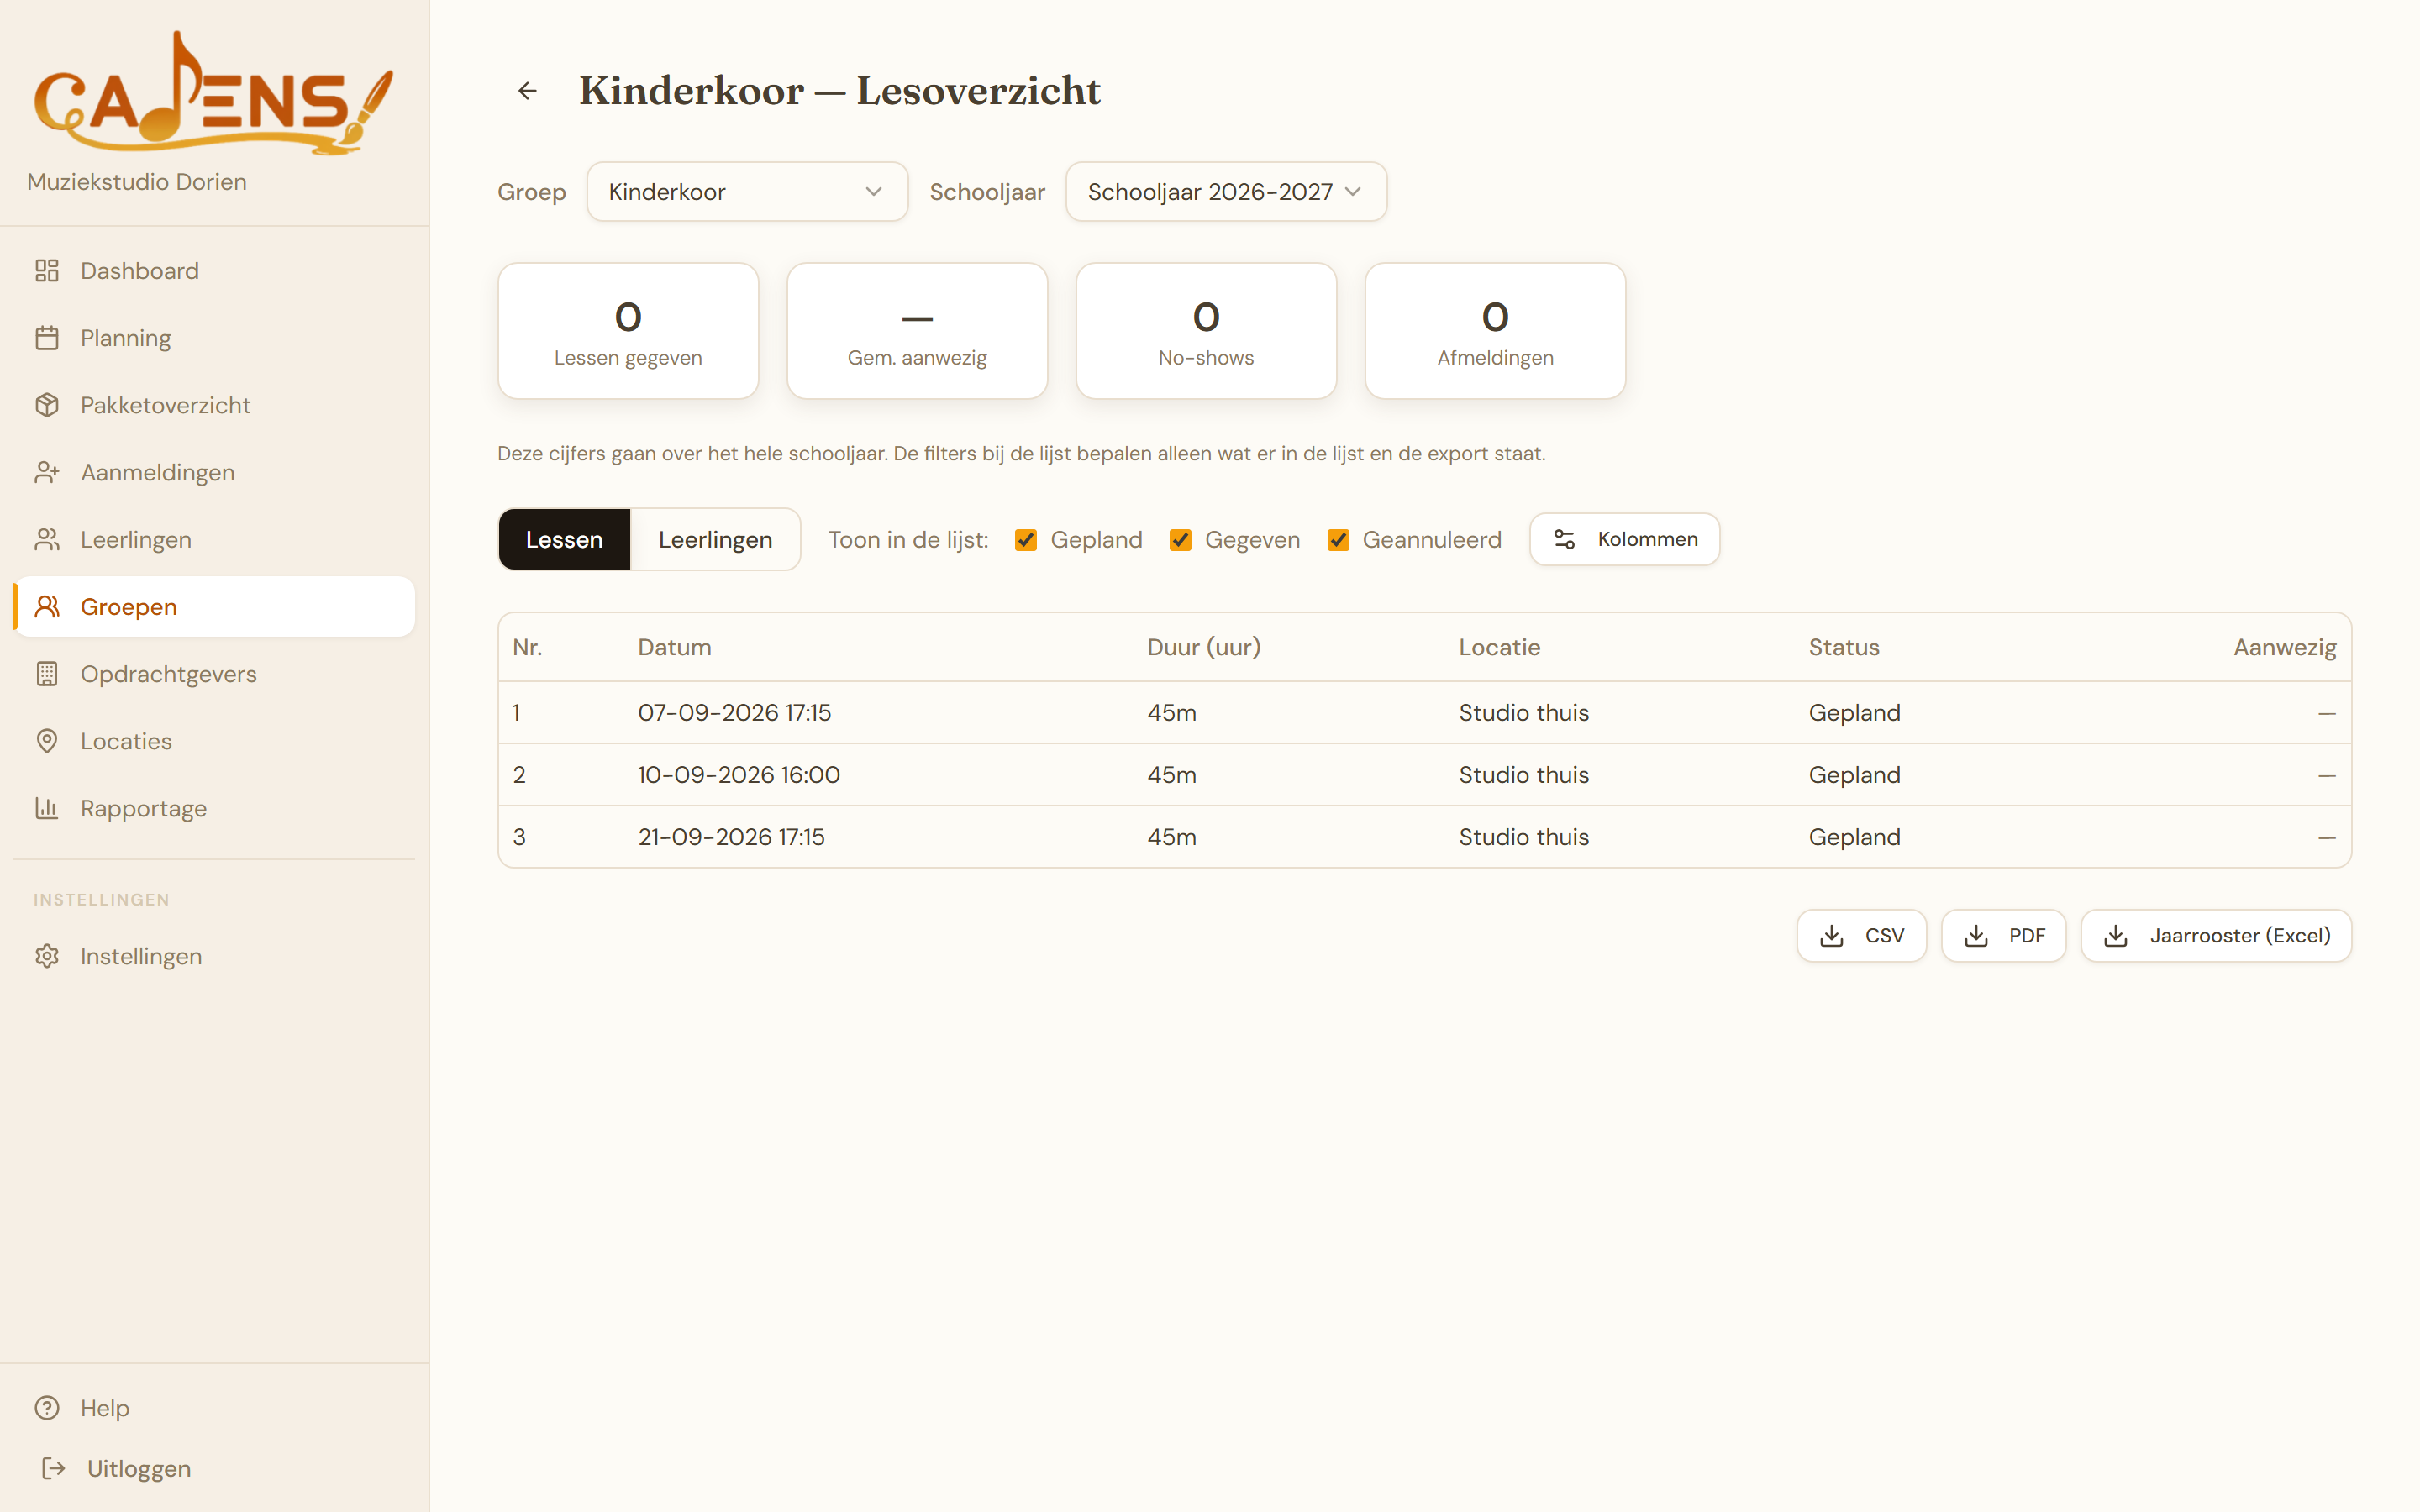
Task: Click the back arrow beside Kinderkoor title
Action: pyautogui.click(x=527, y=91)
